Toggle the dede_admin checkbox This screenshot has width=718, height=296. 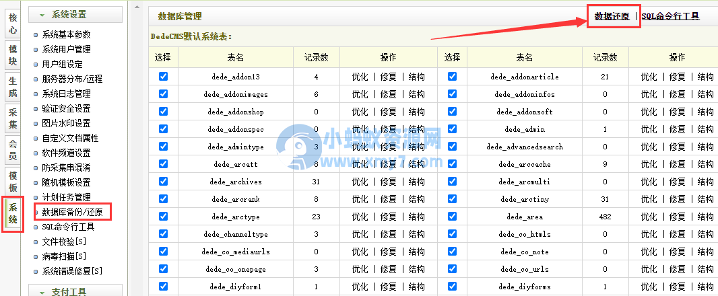(x=452, y=129)
